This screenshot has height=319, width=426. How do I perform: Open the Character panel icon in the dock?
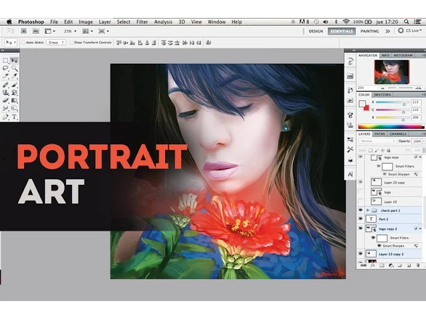click(350, 174)
